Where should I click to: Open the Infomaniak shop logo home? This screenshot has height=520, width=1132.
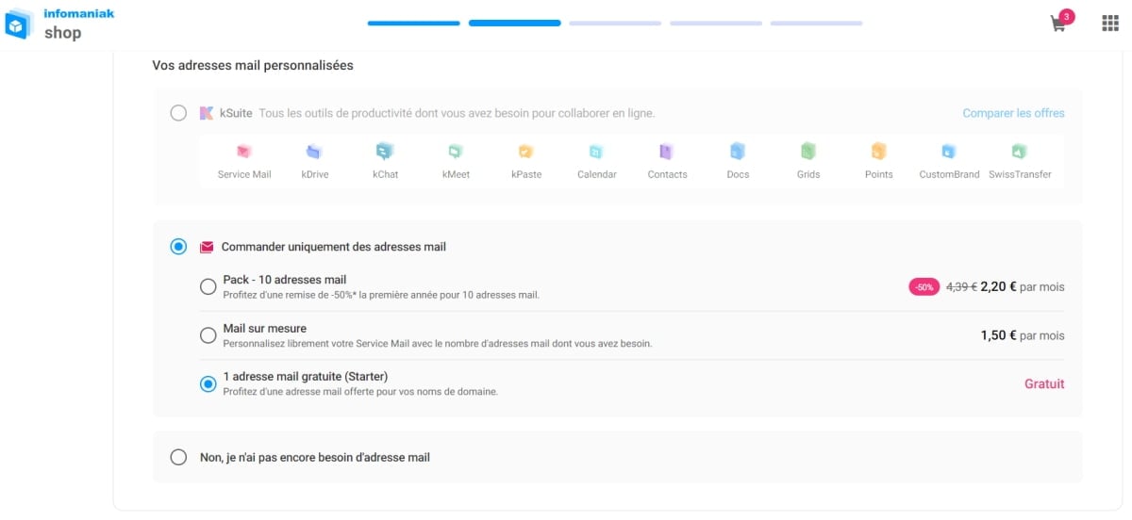pos(59,24)
